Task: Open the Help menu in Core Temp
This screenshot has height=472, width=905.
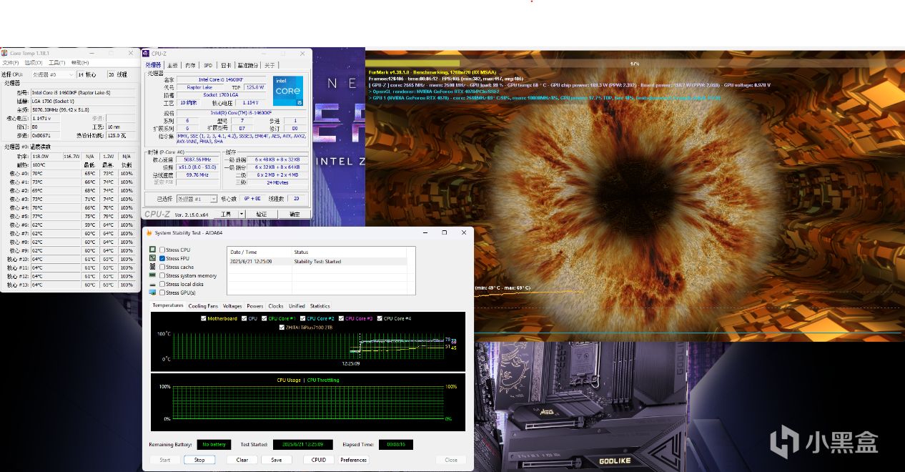Action: 80,63
